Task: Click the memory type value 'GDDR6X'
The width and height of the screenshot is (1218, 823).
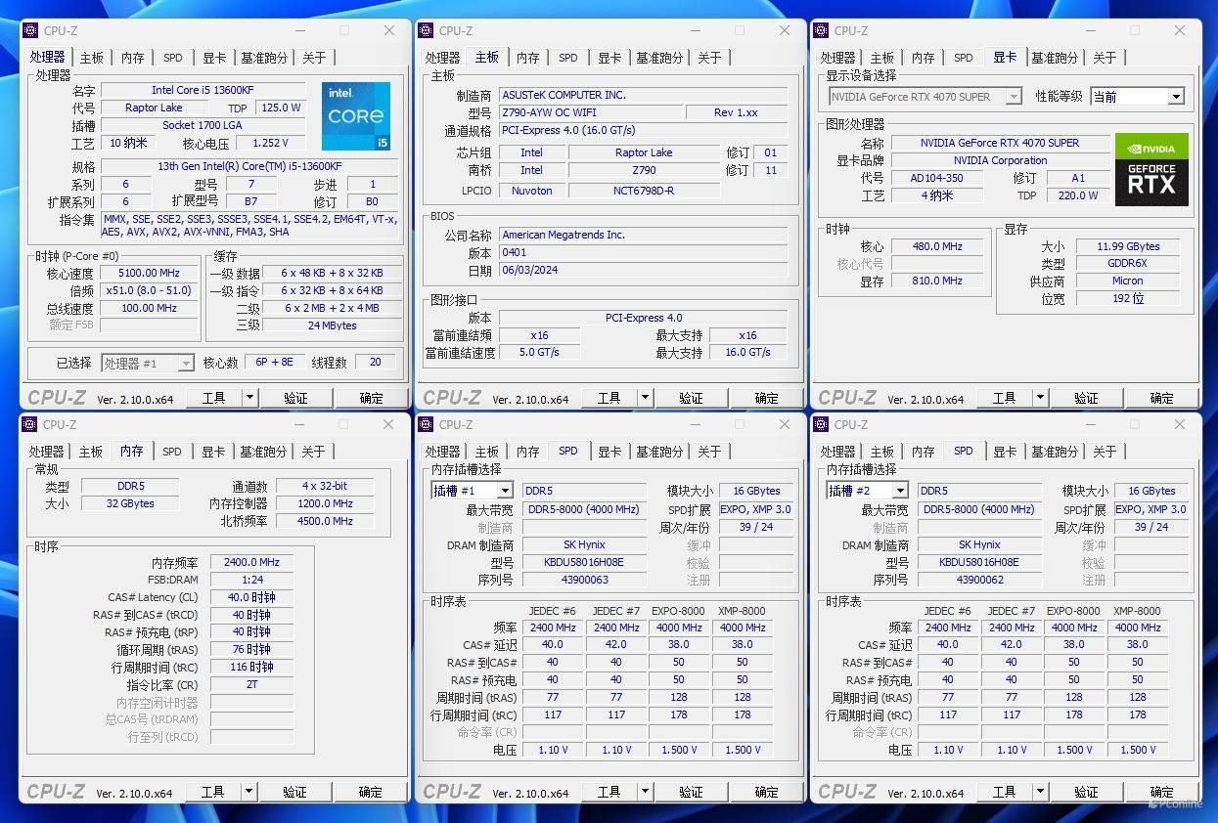Action: click(x=1128, y=264)
